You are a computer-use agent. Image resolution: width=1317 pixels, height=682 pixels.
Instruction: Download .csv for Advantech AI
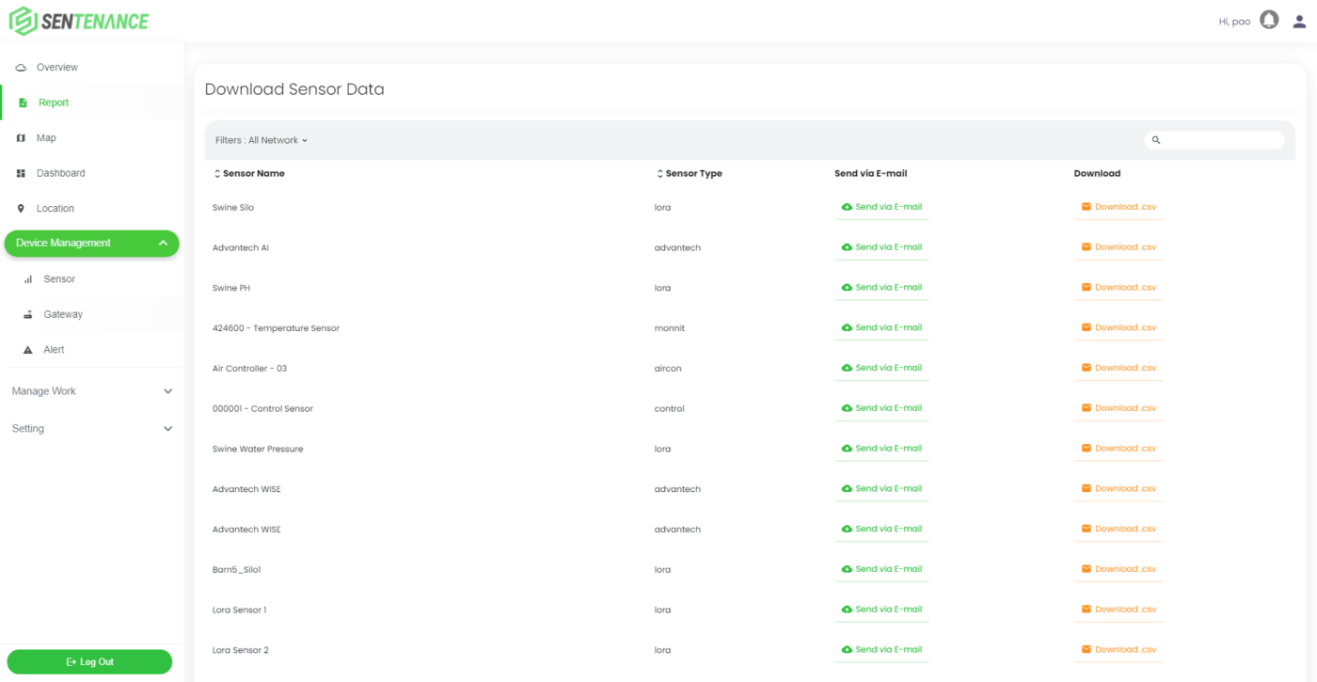click(x=1119, y=247)
